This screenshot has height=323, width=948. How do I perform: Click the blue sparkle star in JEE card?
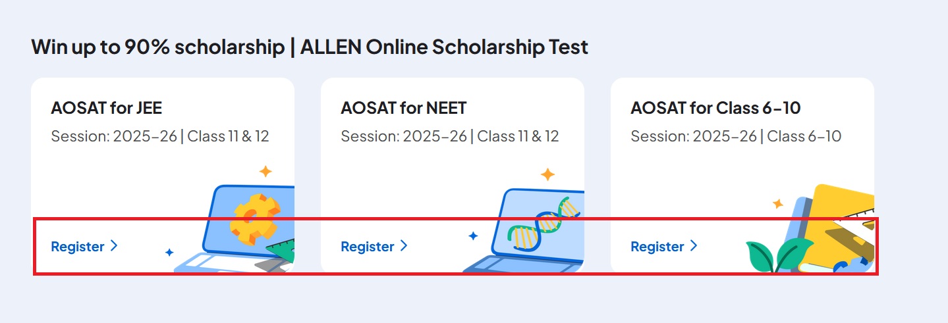[x=169, y=252]
